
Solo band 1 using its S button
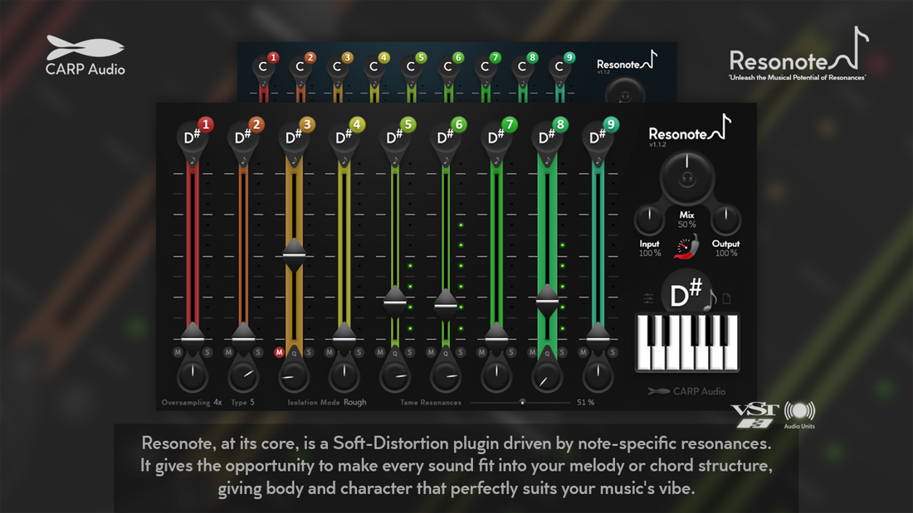[207, 352]
